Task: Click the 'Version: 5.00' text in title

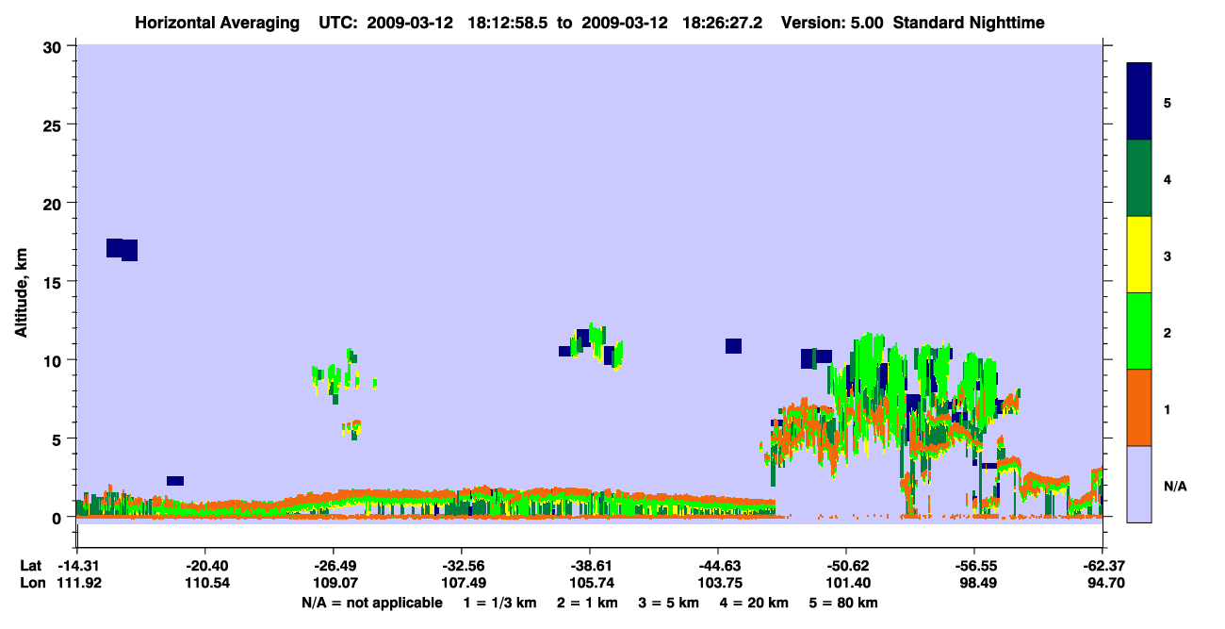Action: click(832, 22)
